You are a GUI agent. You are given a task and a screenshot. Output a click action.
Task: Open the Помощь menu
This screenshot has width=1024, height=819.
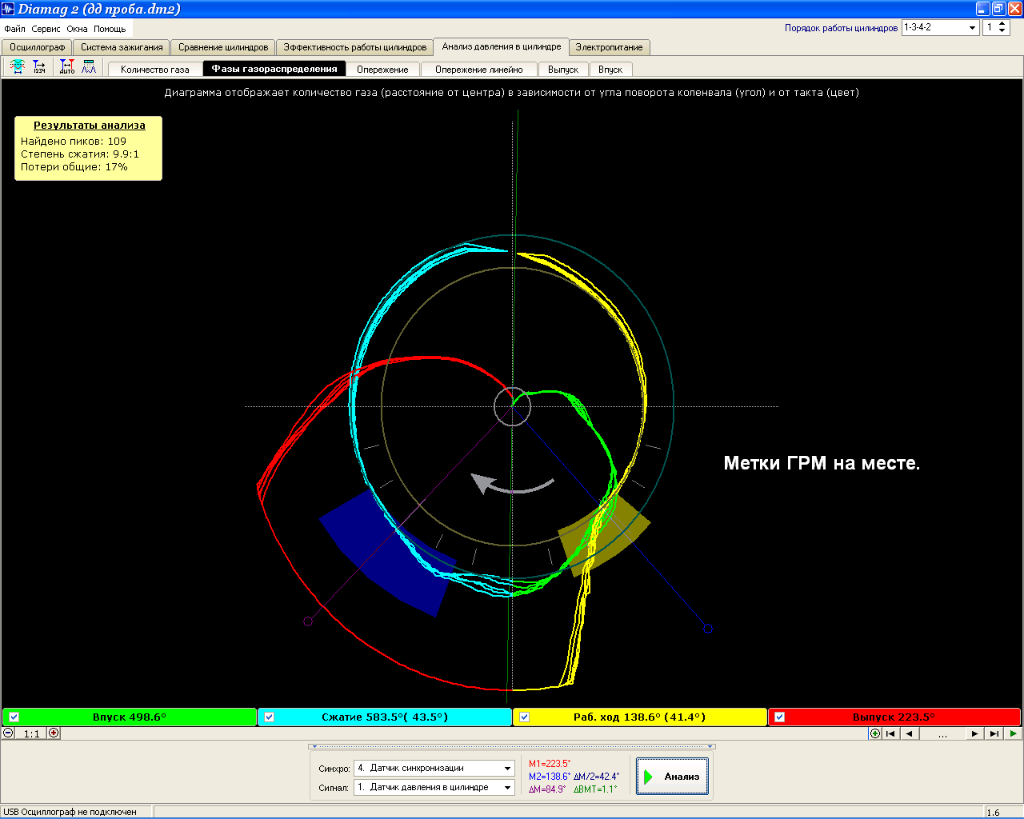[110, 29]
